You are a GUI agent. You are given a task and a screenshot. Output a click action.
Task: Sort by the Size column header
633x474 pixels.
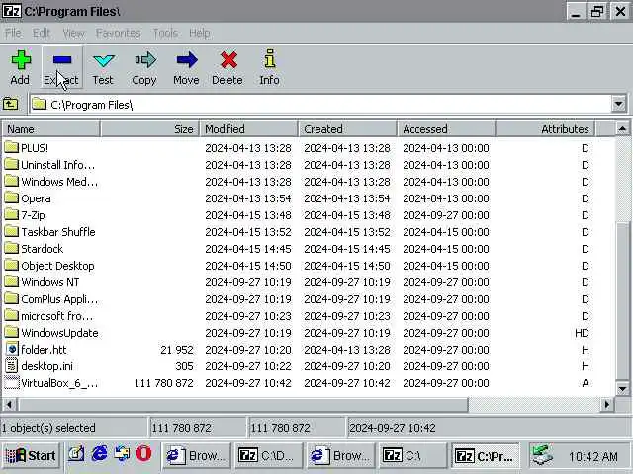click(149, 129)
